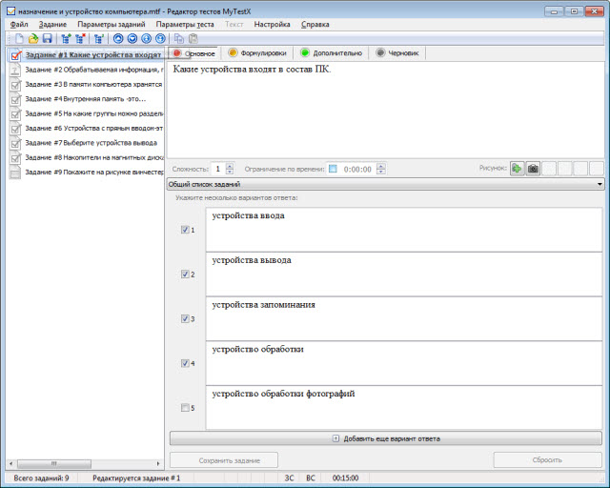Expand the 'Общий список заданий' dropdown

tap(599, 184)
